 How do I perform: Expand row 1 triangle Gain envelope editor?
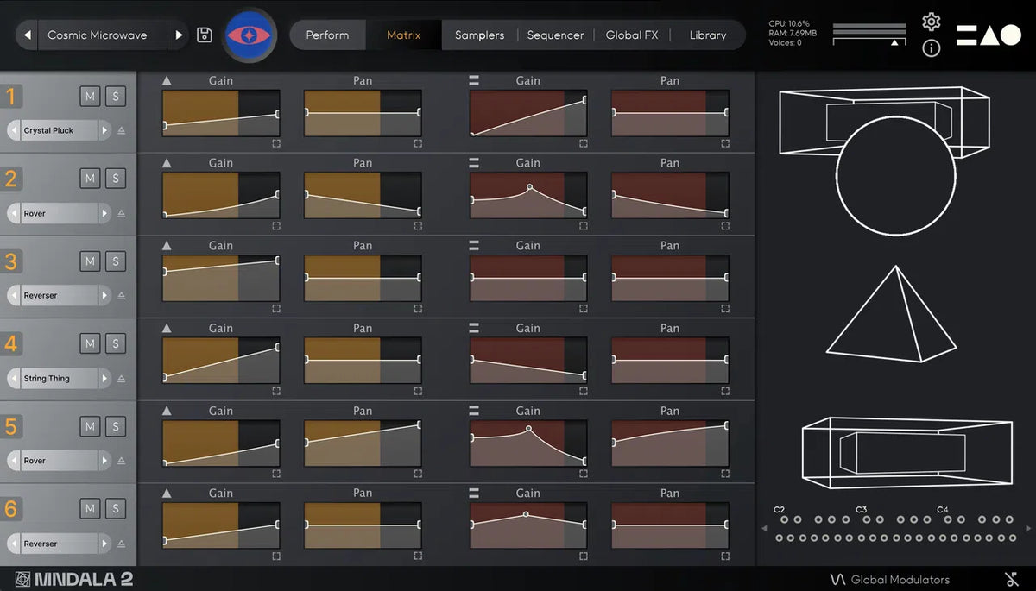[276, 143]
